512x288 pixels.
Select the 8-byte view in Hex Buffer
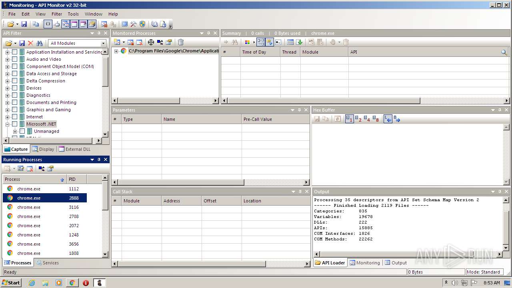(376, 119)
